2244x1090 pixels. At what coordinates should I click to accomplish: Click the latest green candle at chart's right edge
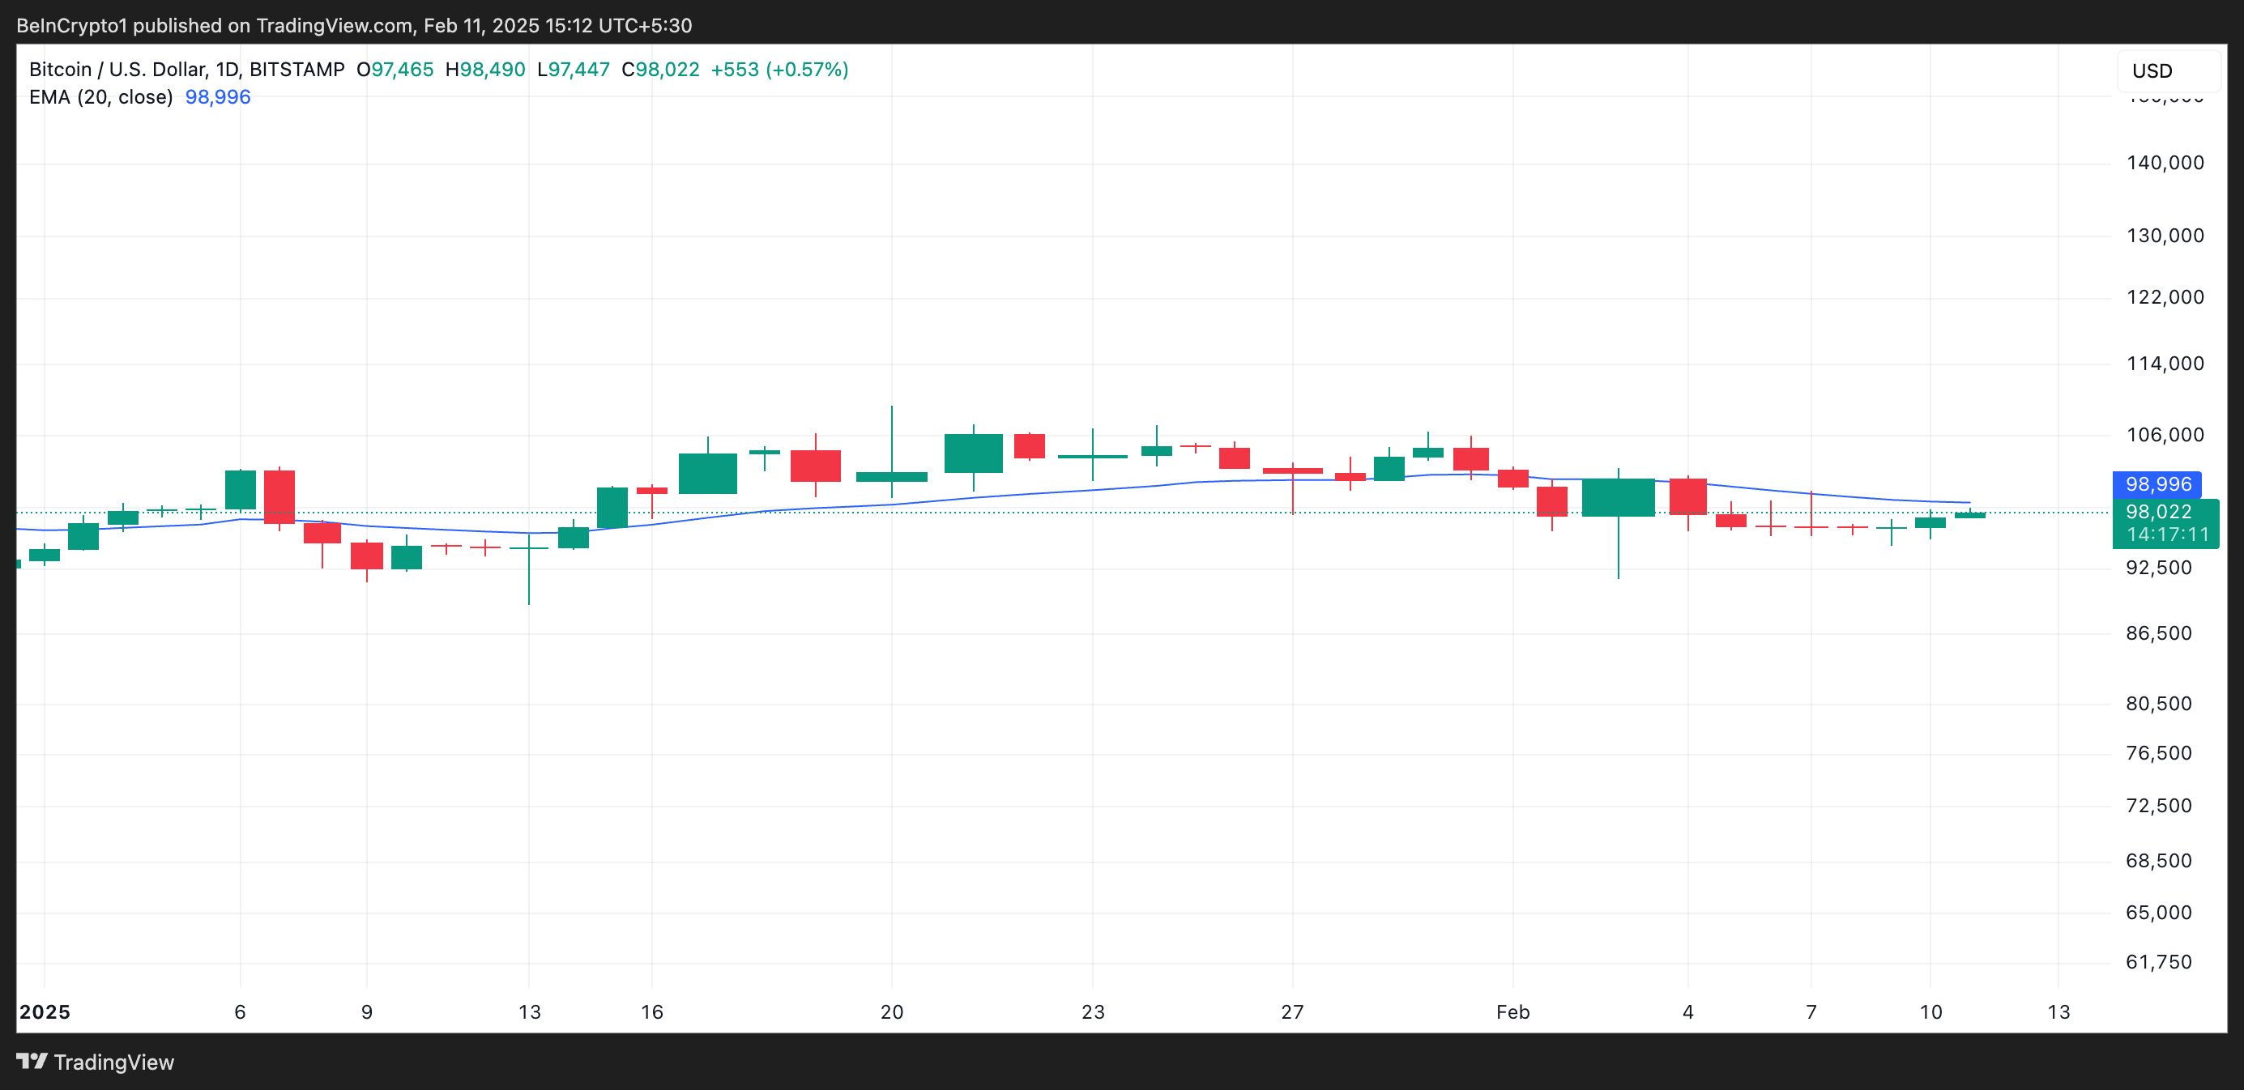point(1969,514)
